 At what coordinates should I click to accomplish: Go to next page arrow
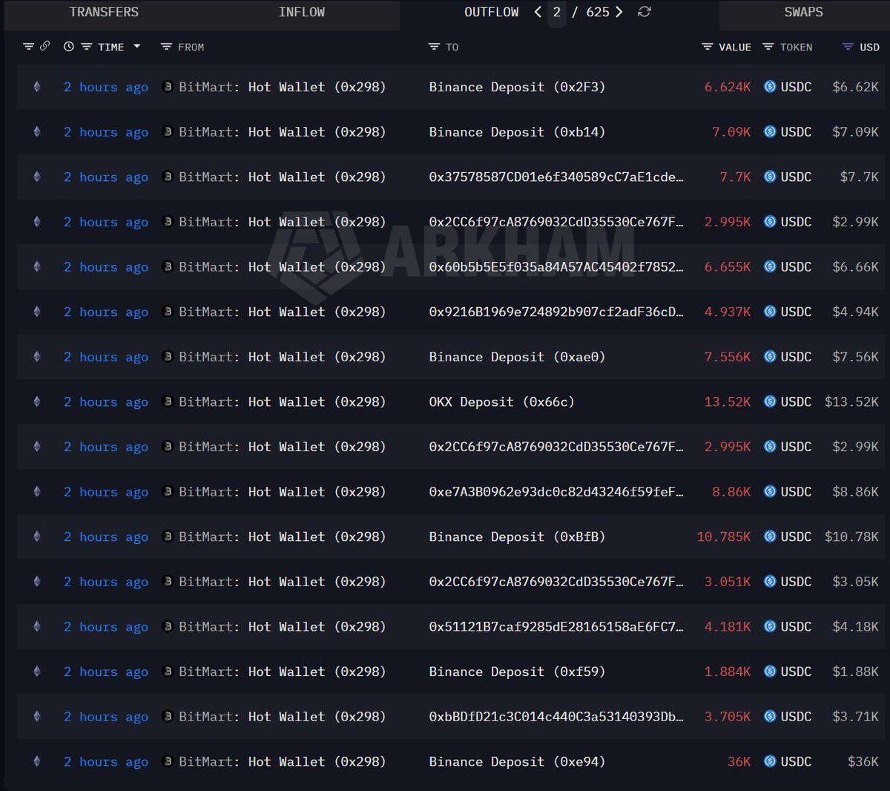click(x=619, y=12)
